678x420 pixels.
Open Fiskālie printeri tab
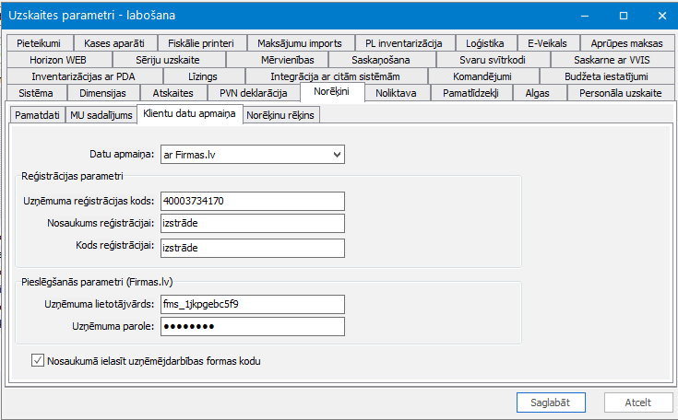[201, 43]
